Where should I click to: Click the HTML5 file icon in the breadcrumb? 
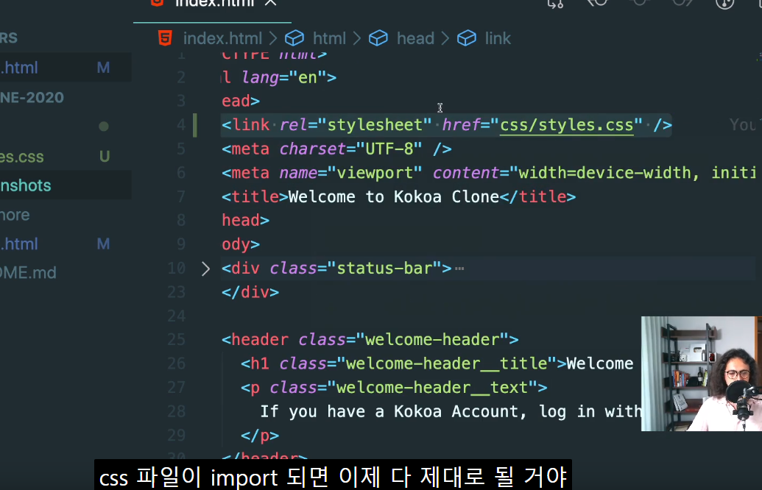[165, 38]
